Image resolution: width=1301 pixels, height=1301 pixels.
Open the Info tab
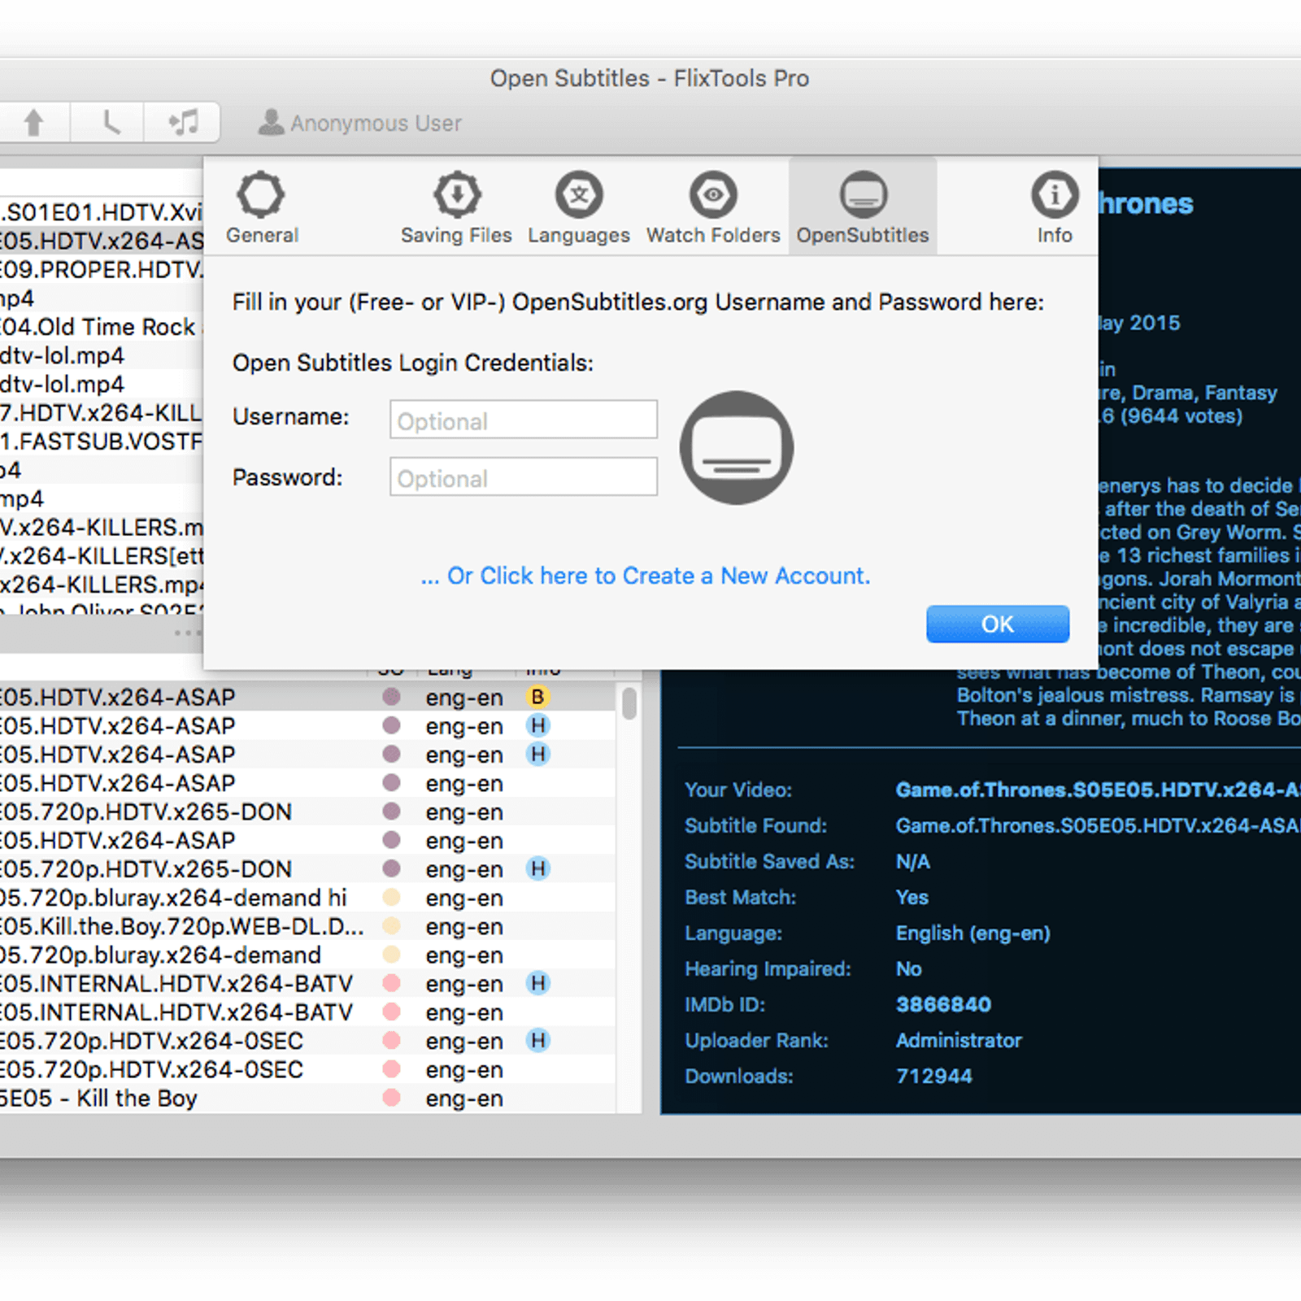coord(1055,207)
